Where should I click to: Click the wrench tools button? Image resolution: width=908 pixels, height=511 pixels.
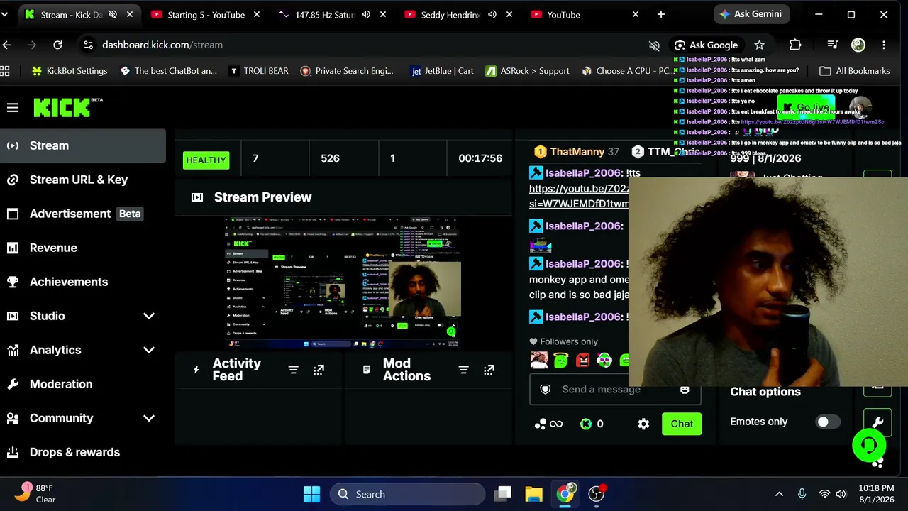pyautogui.click(x=877, y=423)
